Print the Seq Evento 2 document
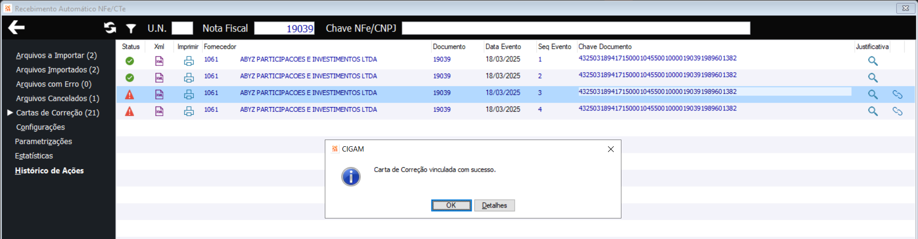 (x=189, y=77)
